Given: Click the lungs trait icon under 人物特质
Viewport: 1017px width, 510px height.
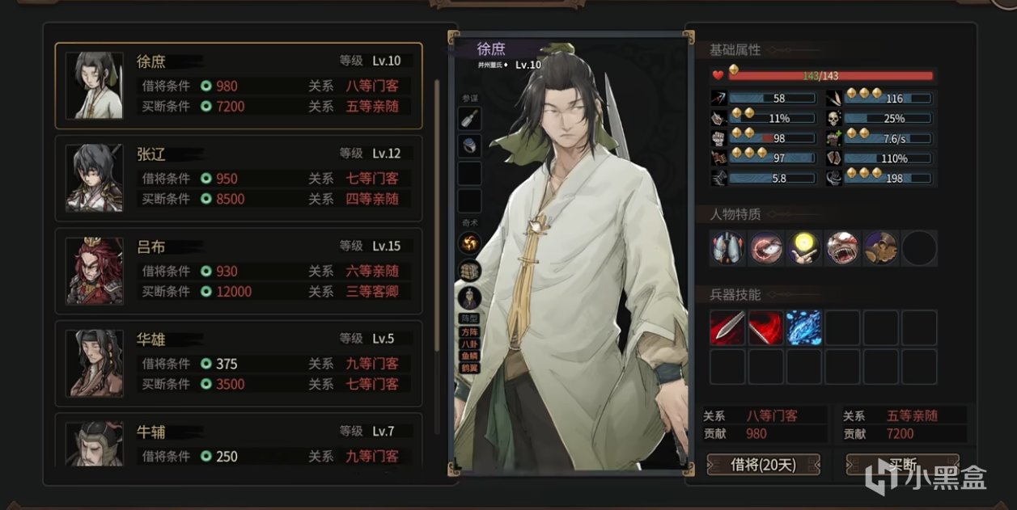Looking at the screenshot, I should pyautogui.click(x=728, y=248).
